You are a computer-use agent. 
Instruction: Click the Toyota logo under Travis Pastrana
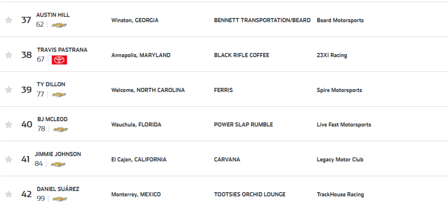[x=59, y=60]
